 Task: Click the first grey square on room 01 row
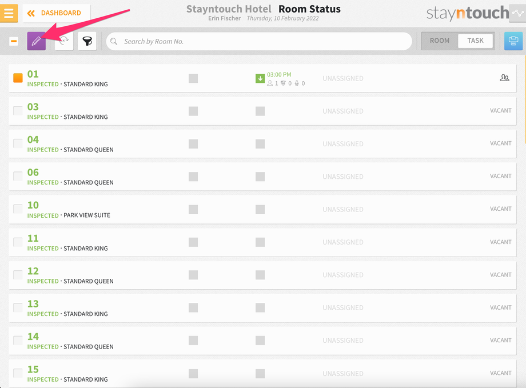pos(193,78)
